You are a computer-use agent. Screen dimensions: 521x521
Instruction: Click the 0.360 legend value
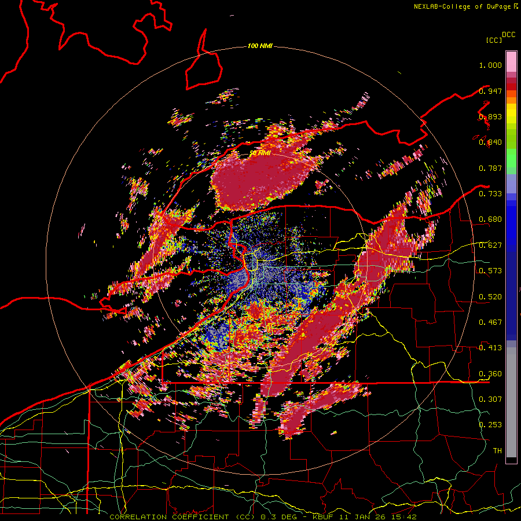tap(490, 374)
